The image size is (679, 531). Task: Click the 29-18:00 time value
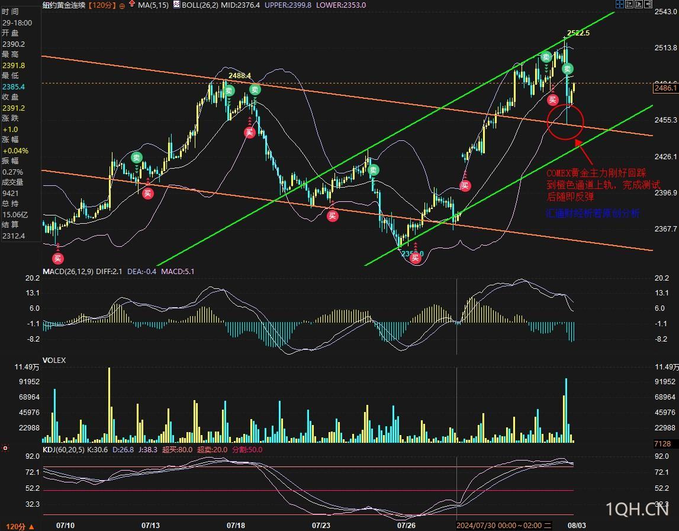coord(17,22)
